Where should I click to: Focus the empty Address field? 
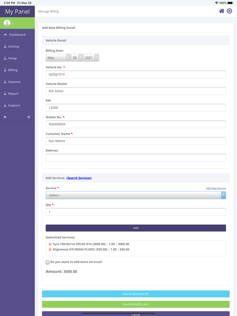[x=136, y=158]
